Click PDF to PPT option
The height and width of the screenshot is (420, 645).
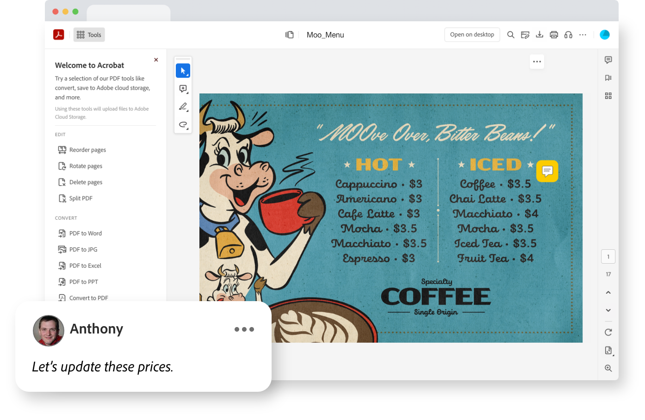pos(78,282)
